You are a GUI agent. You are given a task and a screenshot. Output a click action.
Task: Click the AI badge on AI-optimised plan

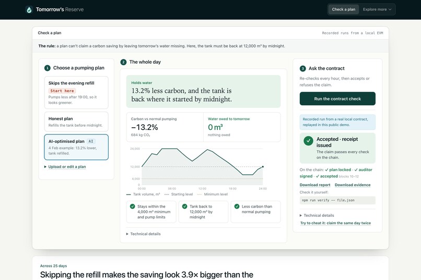click(91, 141)
